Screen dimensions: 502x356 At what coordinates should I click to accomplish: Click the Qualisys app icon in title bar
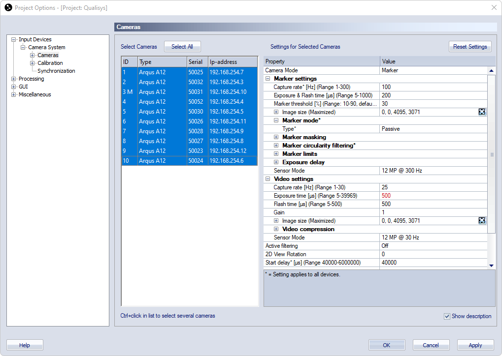[x=8, y=7]
